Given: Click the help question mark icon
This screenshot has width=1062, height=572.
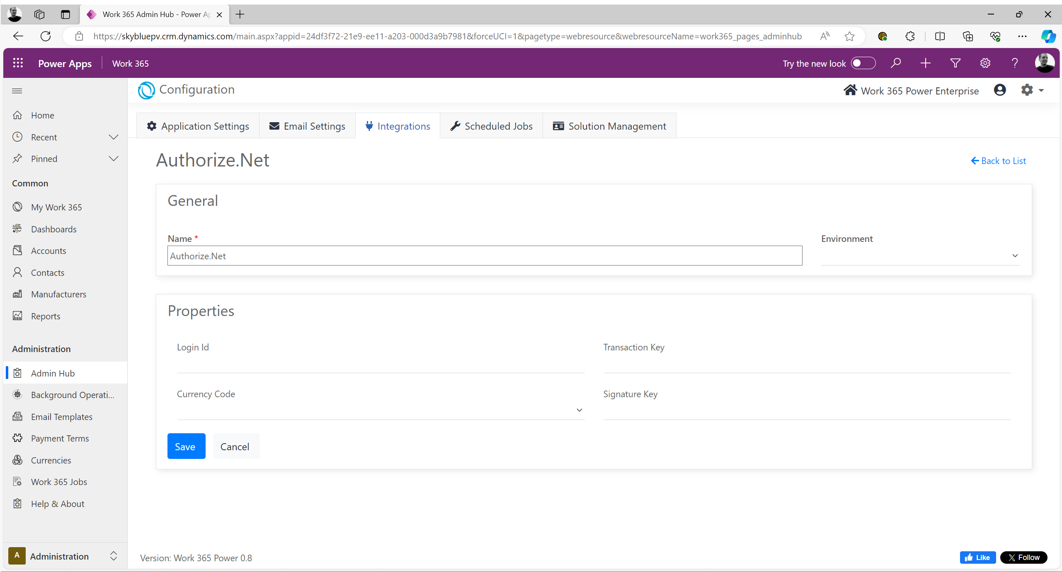Looking at the screenshot, I should pyautogui.click(x=1015, y=63).
